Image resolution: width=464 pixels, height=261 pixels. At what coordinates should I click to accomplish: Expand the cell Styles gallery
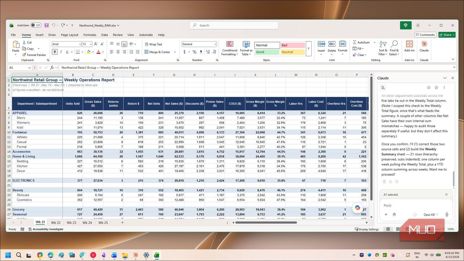309,49
